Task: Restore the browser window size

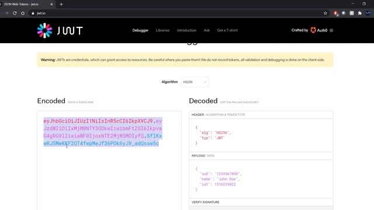Action: pos(364,4)
